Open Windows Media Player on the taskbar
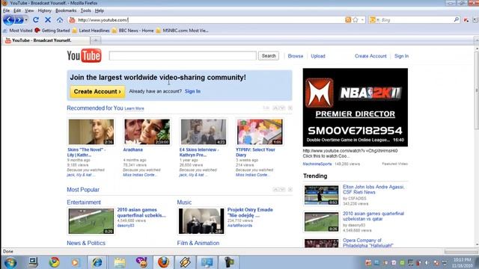The height and width of the screenshot is (269, 479). coord(75,262)
